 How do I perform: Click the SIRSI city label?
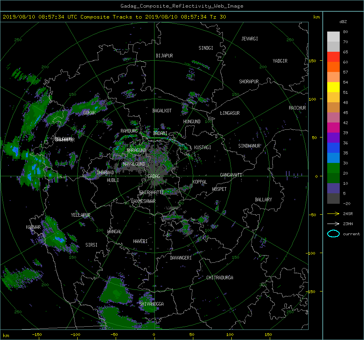coord(91,245)
